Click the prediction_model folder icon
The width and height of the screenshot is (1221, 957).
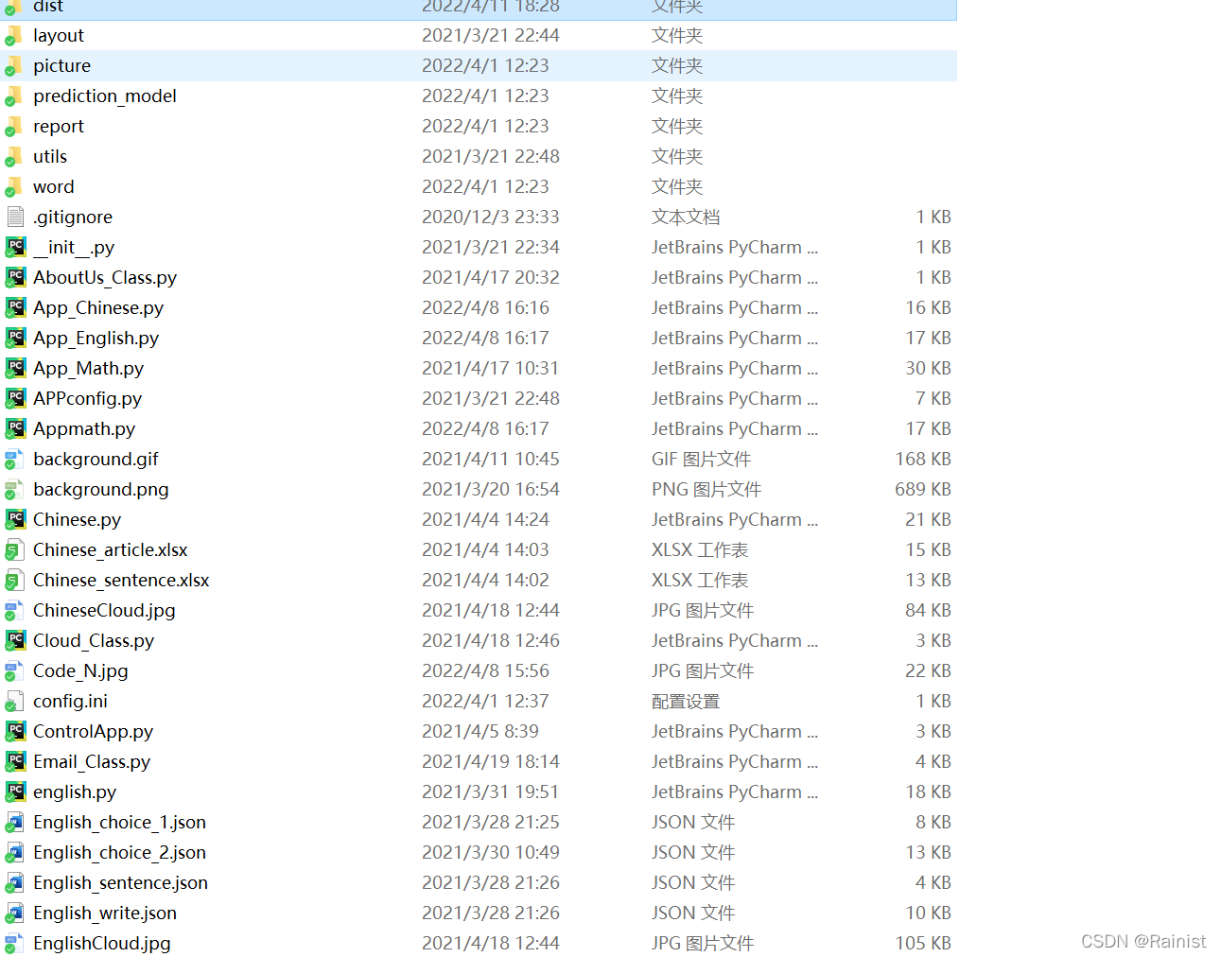point(14,96)
